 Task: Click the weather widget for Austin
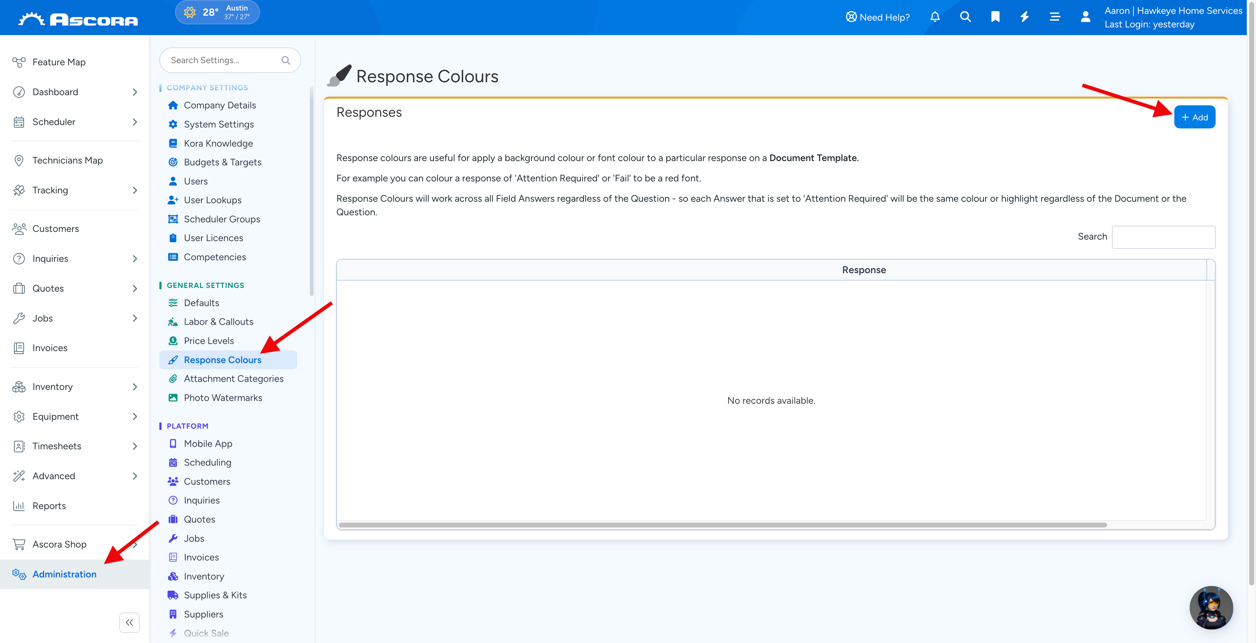(x=217, y=12)
